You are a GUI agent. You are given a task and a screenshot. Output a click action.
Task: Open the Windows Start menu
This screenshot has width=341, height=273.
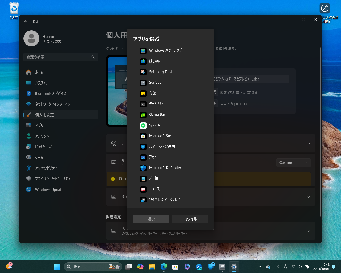pos(57,267)
